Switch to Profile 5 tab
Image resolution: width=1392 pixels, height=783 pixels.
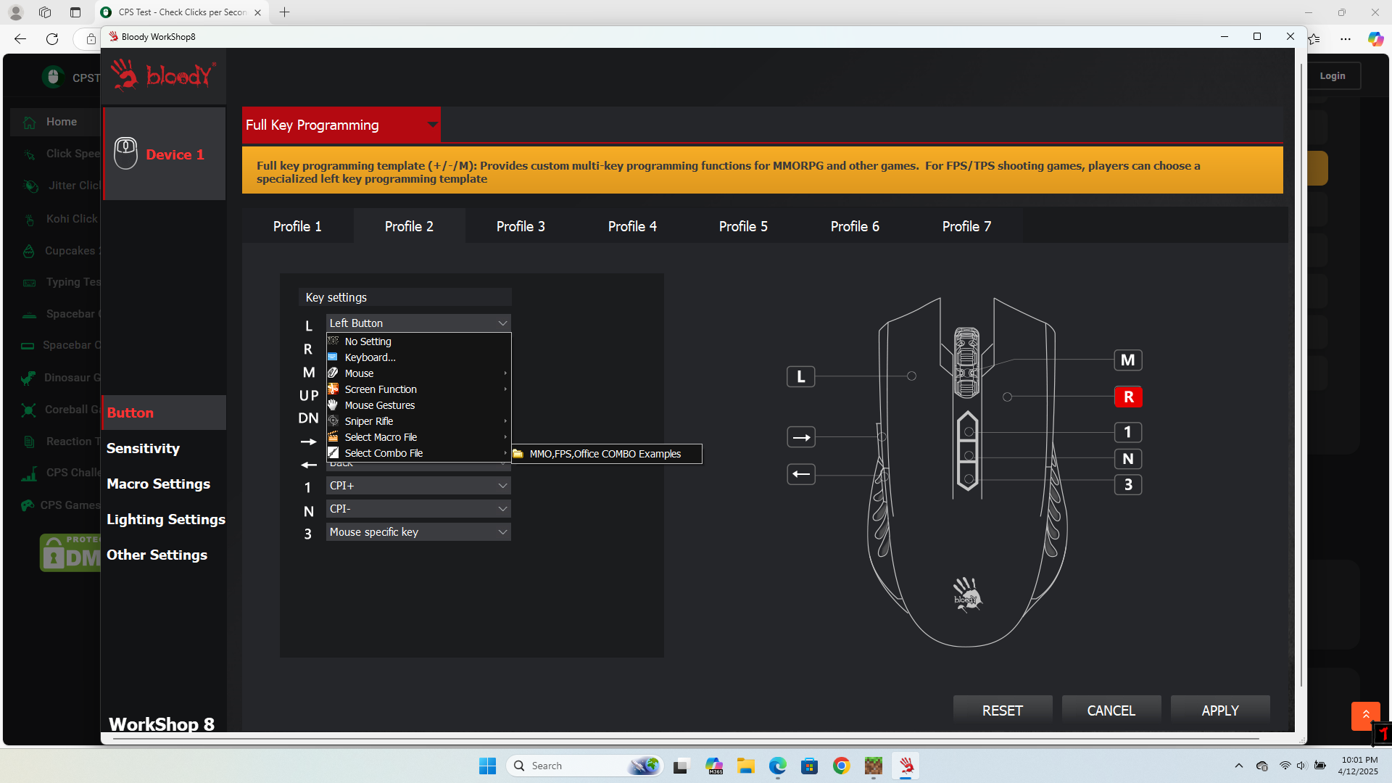(743, 226)
